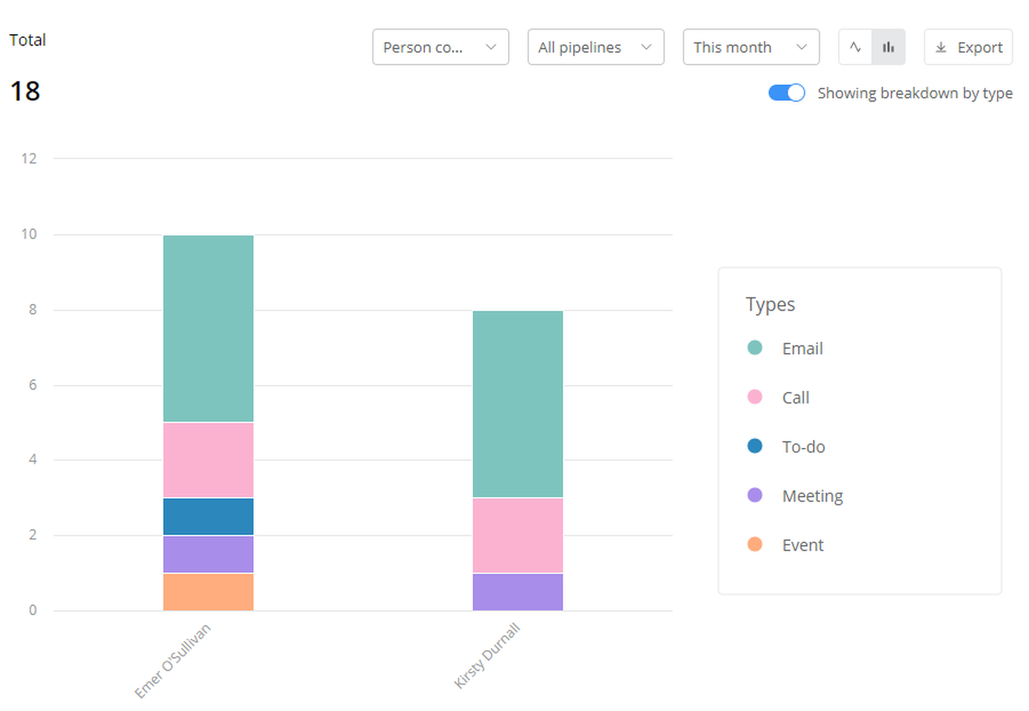This screenshot has width=1029, height=711.
Task: Disable the breakdown by type toggle
Action: pyautogui.click(x=786, y=93)
